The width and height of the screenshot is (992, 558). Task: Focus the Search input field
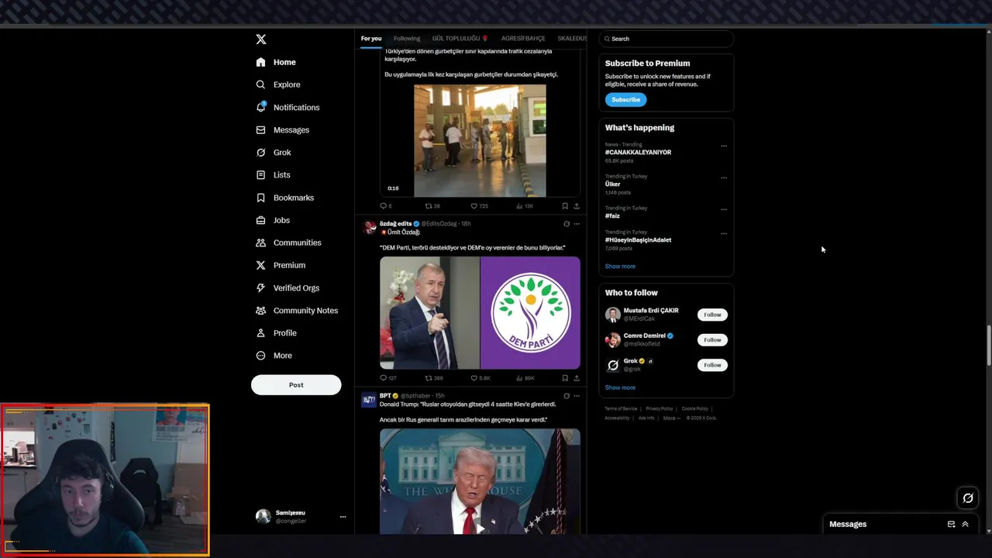[x=666, y=39]
